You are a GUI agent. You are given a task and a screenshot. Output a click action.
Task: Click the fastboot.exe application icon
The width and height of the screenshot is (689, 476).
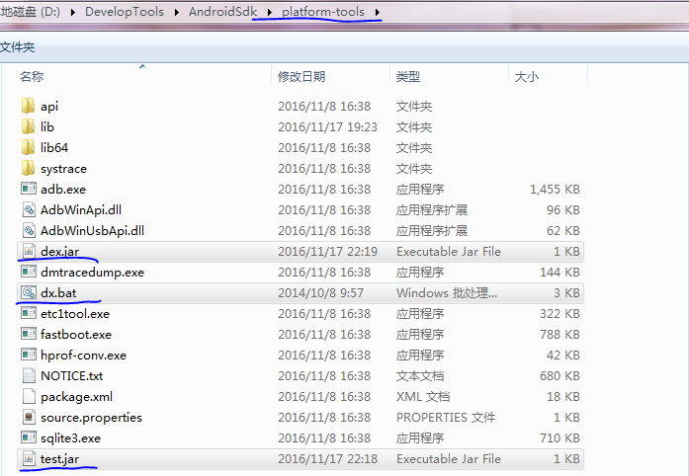pos(29,334)
